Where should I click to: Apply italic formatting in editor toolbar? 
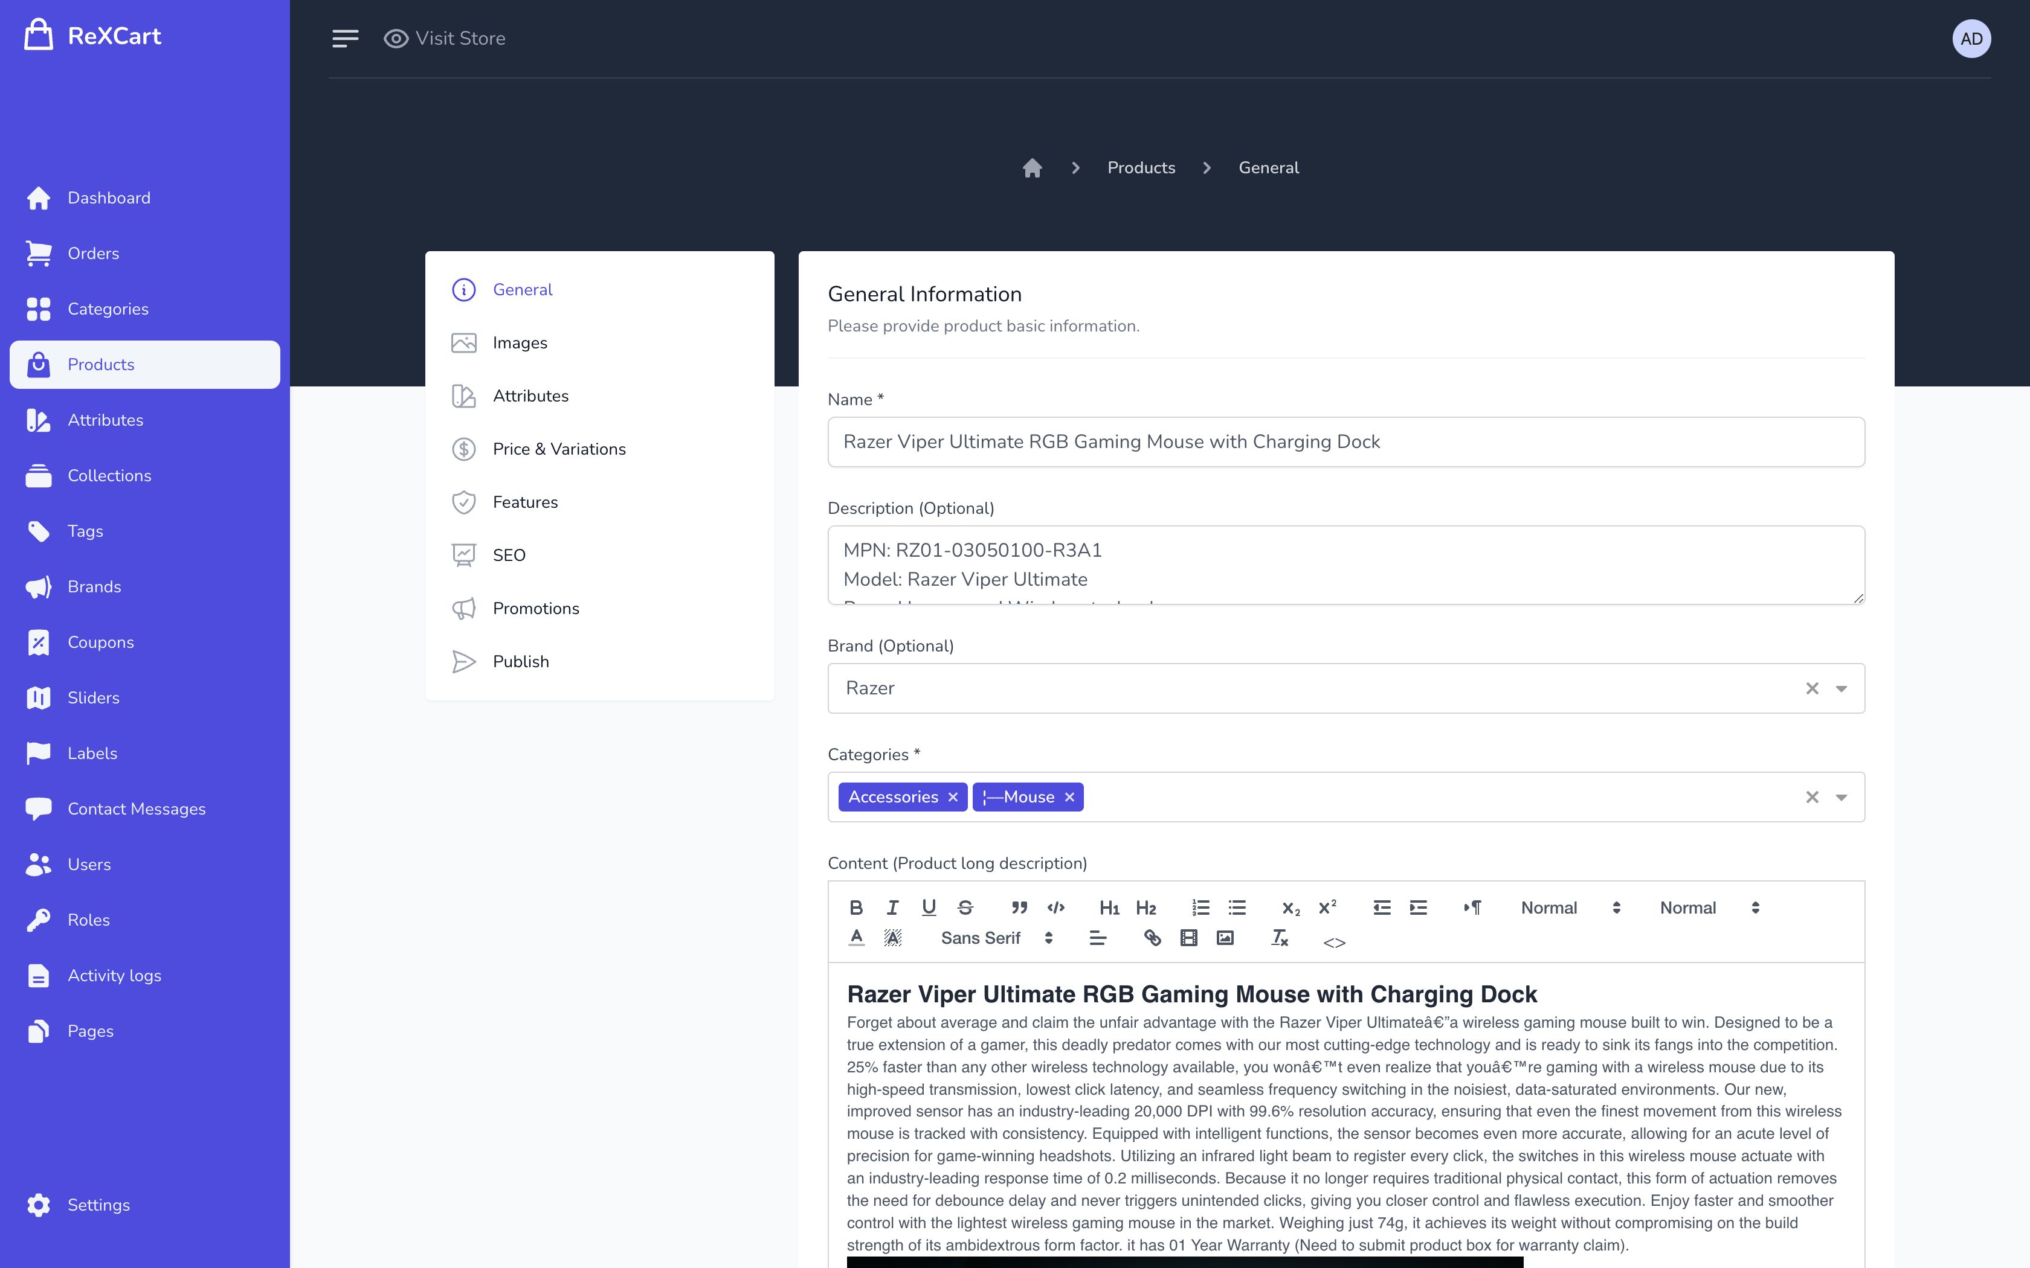click(x=892, y=908)
